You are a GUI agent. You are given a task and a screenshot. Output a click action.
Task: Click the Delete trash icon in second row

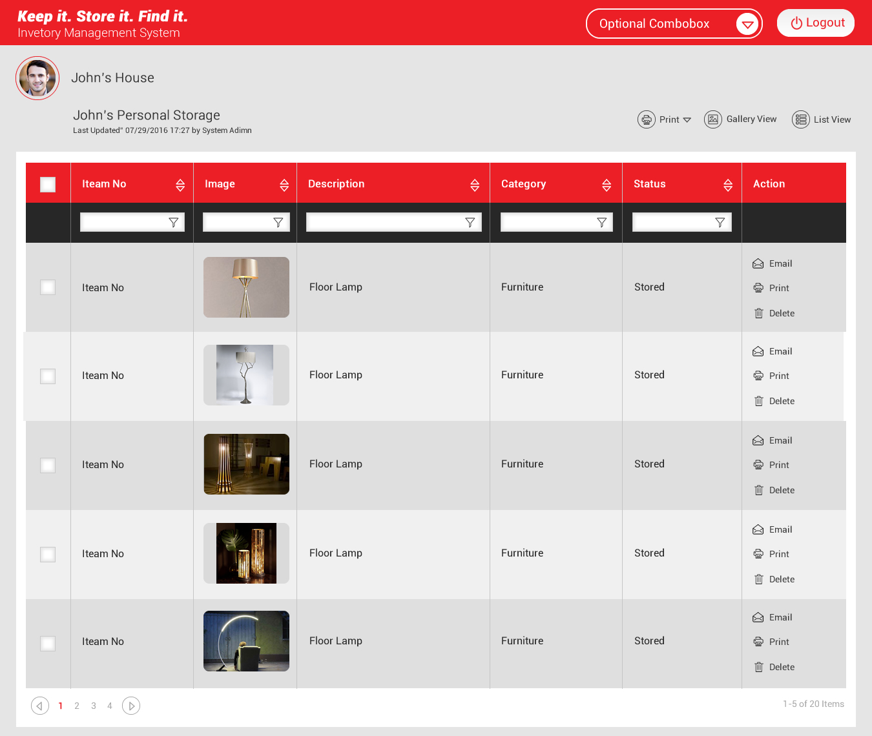[758, 401]
